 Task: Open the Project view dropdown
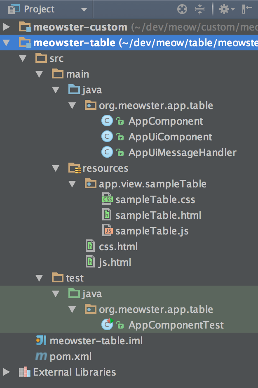84,9
